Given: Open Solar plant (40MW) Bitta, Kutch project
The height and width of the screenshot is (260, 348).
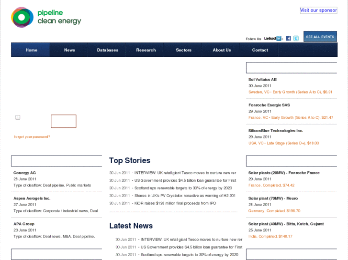Looking at the screenshot, I should click(286, 224).
